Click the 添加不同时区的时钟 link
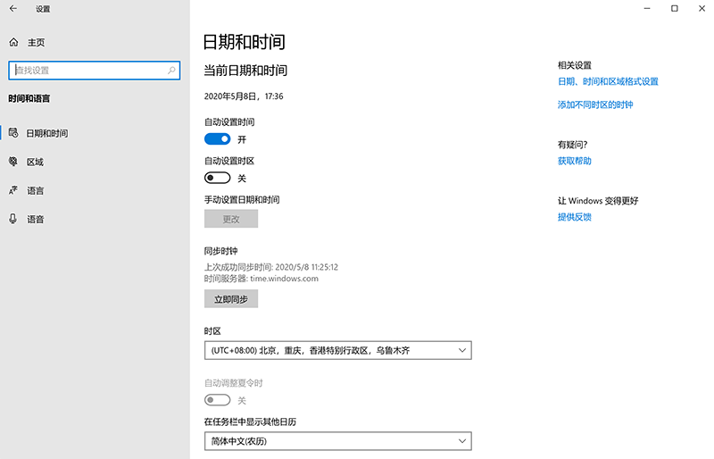Viewport: 714px width, 459px height. click(x=595, y=104)
